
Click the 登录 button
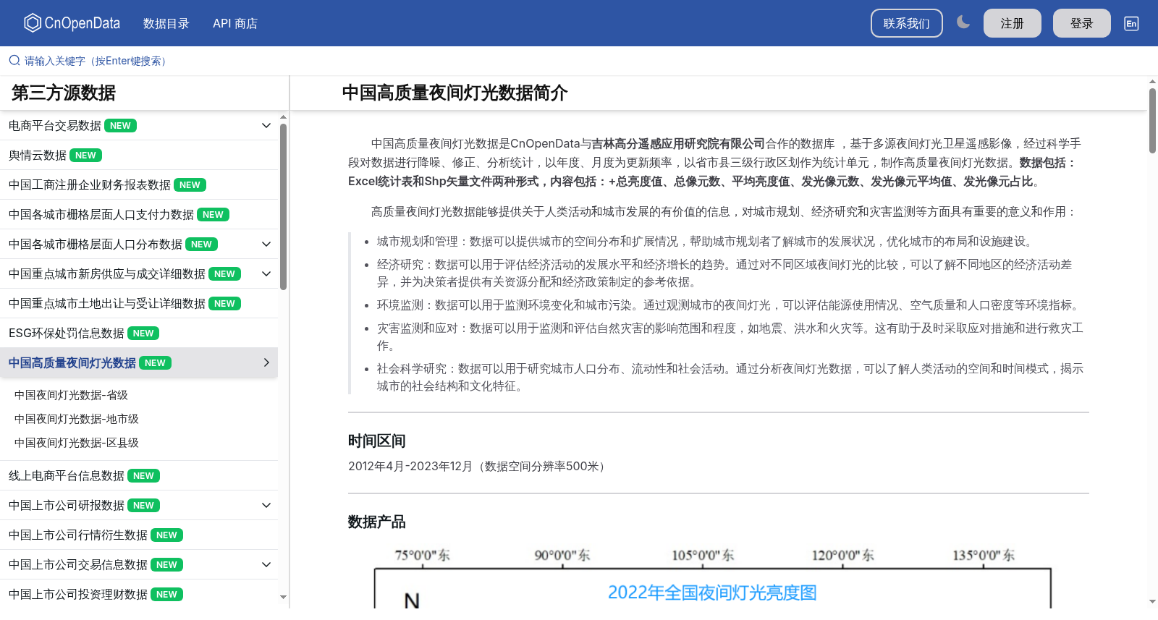(x=1082, y=23)
